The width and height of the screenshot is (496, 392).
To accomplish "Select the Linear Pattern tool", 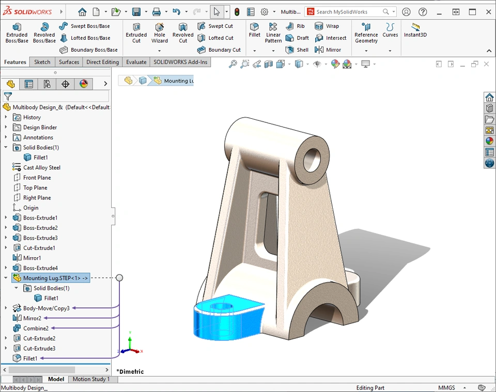I will [273, 33].
